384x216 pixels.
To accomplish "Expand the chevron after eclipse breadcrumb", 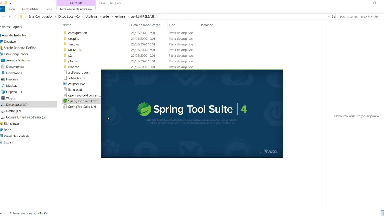I will point(128,17).
